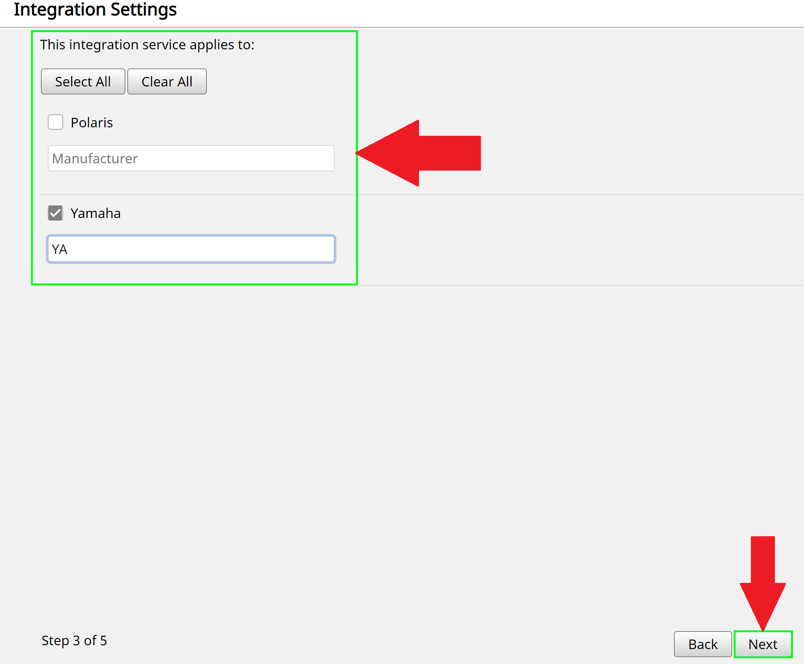The image size is (804, 664).
Task: Click the placeholder text 'Manufacturer'
Action: [95, 159]
